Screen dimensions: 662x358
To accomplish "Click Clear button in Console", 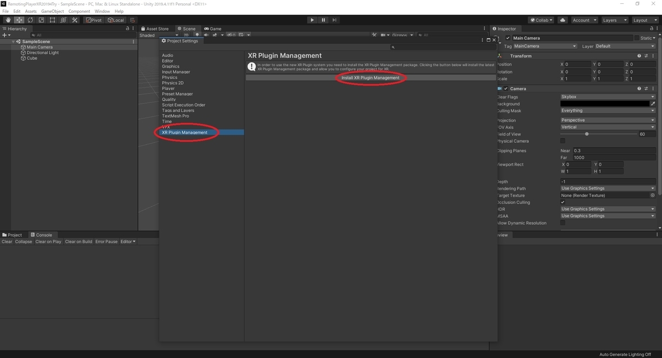I will coord(7,242).
